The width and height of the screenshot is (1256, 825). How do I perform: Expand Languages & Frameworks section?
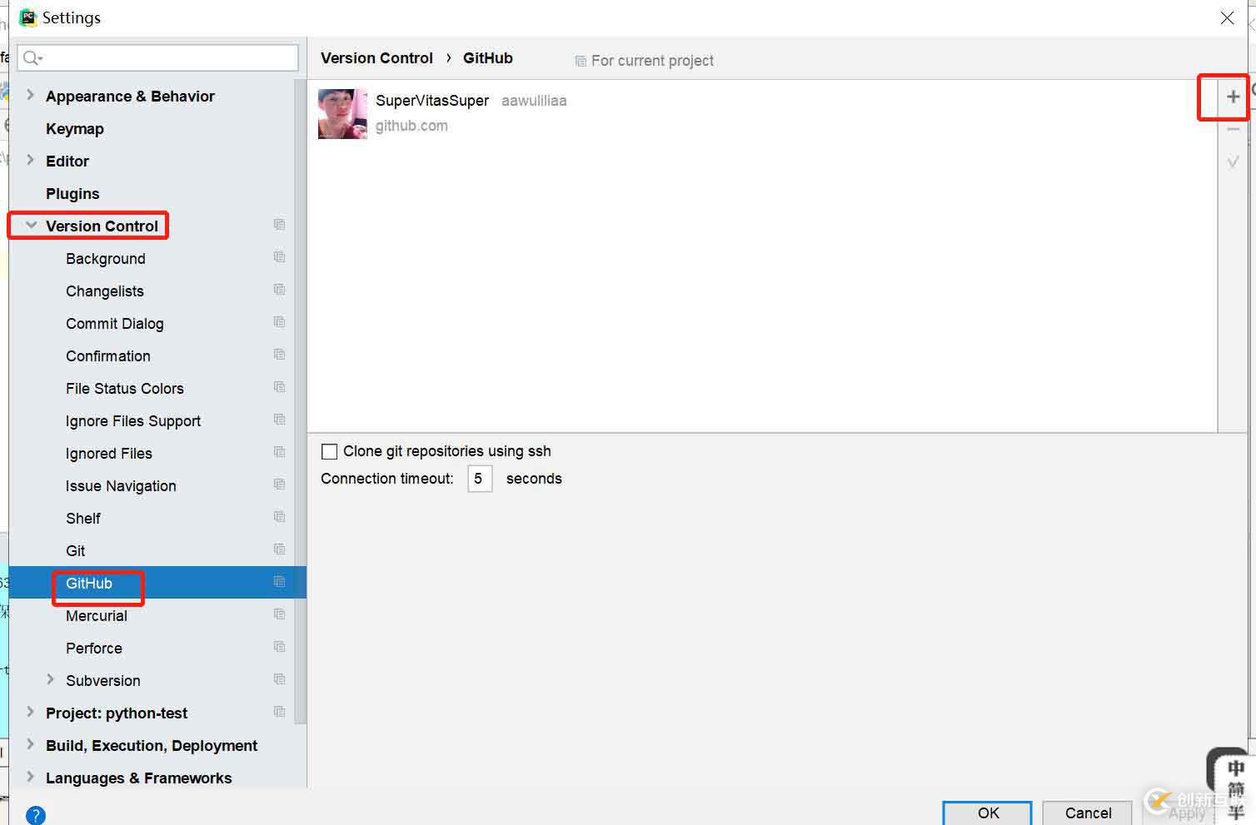point(31,777)
